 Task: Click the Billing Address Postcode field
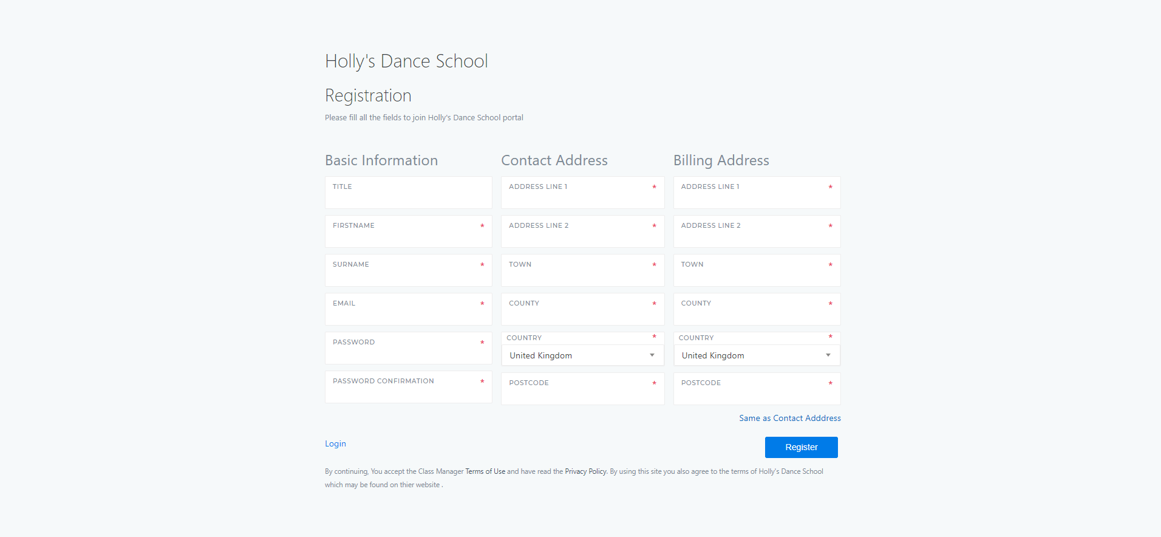click(757, 389)
